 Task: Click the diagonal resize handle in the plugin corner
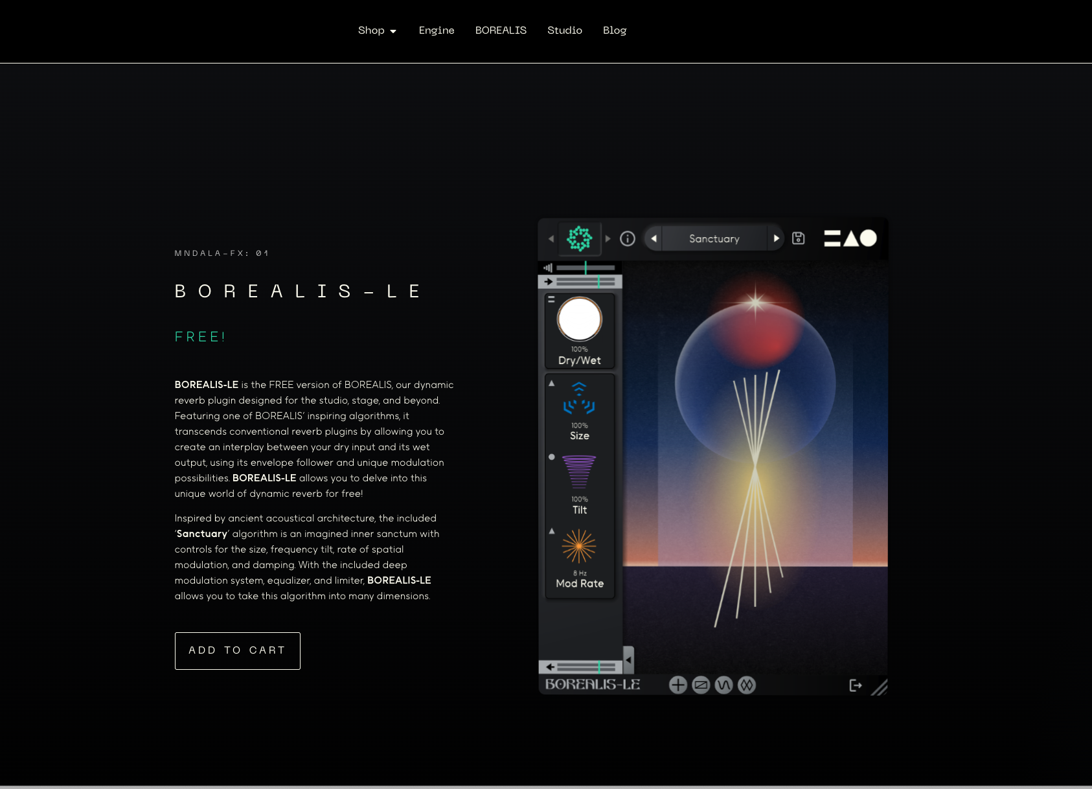(x=880, y=687)
